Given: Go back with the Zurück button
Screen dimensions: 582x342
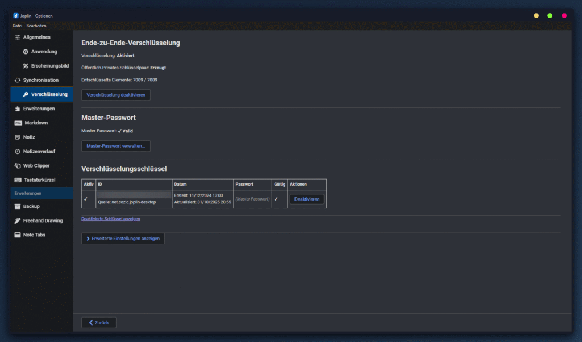Looking at the screenshot, I should (x=99, y=323).
